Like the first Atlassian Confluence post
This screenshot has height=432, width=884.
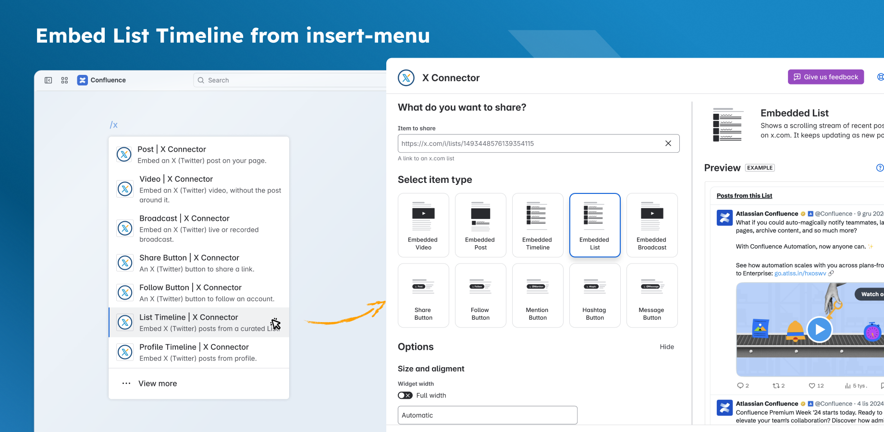click(x=812, y=385)
